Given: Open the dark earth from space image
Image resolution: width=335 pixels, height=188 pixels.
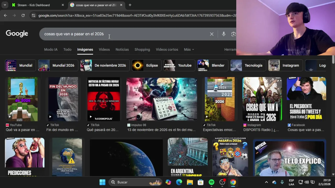Looking at the screenshot, I should pyautogui.click(x=126, y=158).
